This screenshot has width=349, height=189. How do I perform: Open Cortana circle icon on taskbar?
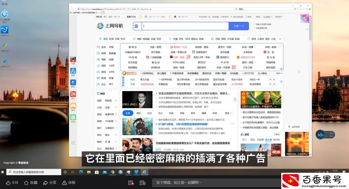(65, 172)
